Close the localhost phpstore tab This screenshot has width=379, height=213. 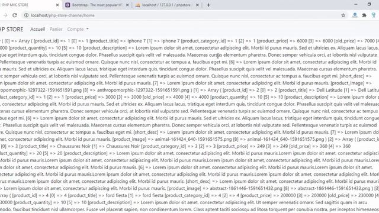(x=197, y=5)
